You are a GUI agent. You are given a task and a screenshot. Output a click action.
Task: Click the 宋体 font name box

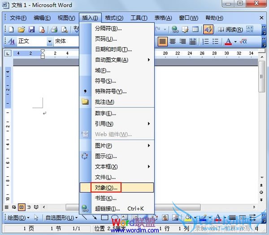click(66, 41)
